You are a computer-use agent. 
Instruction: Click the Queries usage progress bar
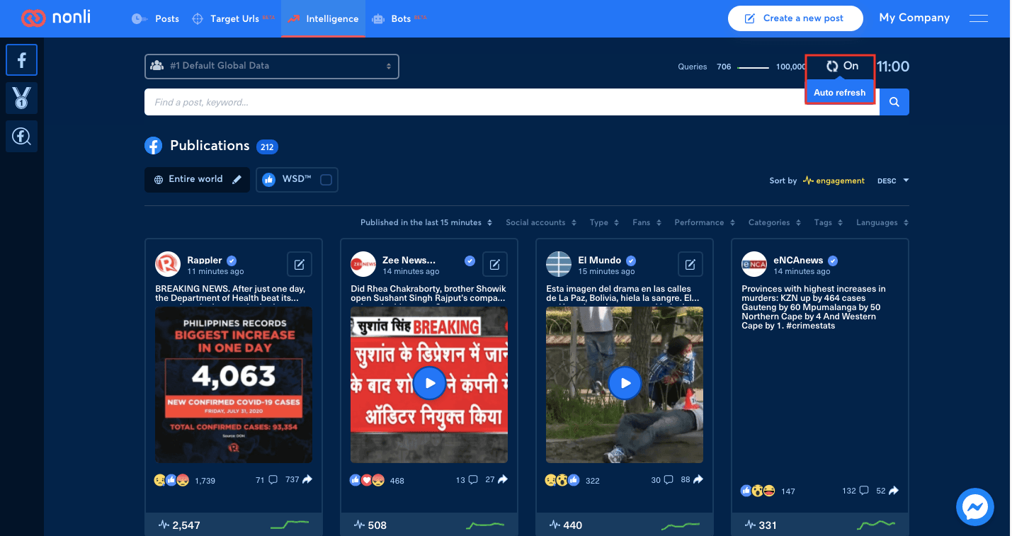click(x=753, y=67)
